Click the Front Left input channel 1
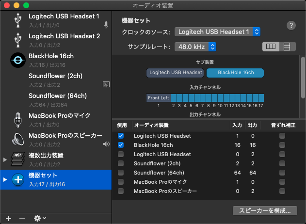The image size is (306, 224). [159, 98]
